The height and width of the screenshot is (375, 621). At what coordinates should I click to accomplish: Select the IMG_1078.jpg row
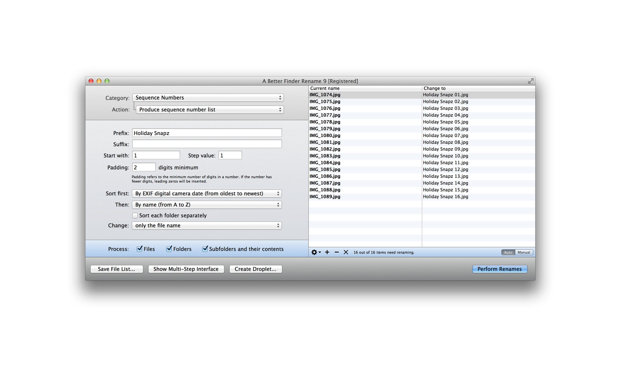tap(422, 122)
